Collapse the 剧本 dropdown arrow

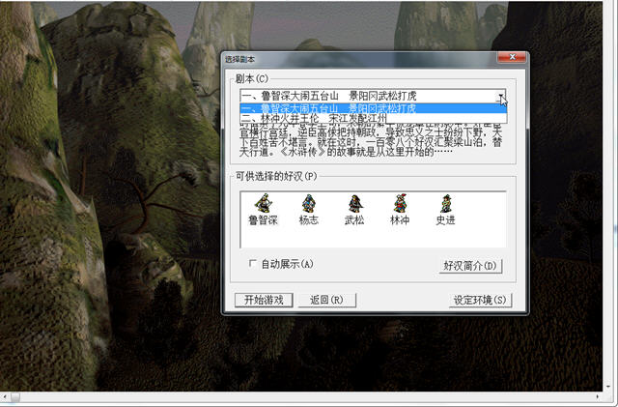click(x=500, y=96)
